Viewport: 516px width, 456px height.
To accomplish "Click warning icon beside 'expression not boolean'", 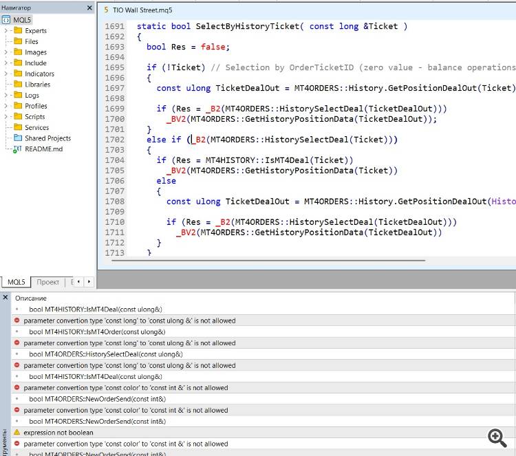I will pos(17,433).
